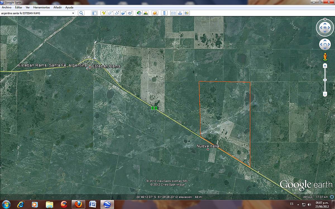Open the Add Polygon tool
The height and width of the screenshot is (209, 335).
(x=110, y=13)
